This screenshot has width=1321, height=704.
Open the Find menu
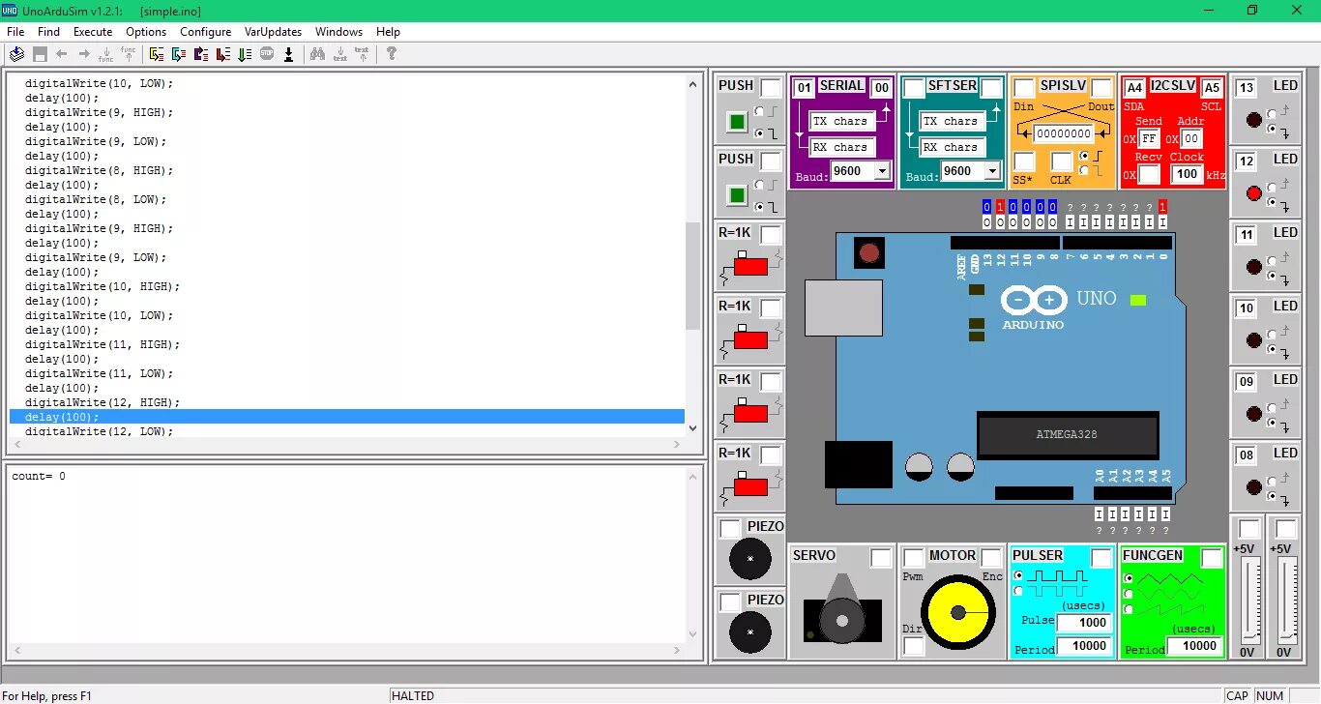point(48,32)
